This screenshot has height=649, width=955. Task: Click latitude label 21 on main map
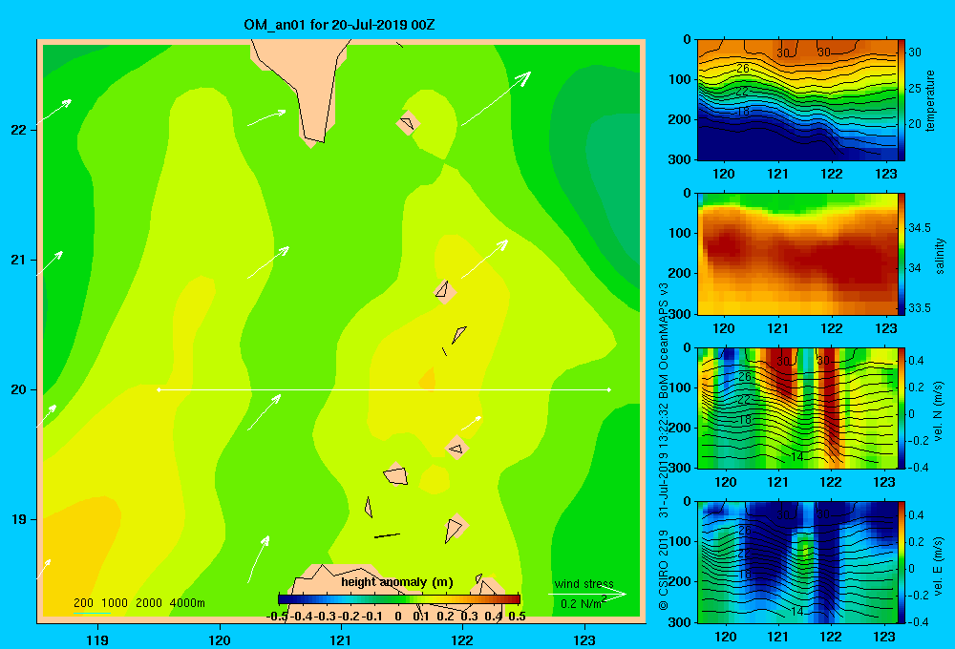tap(19, 260)
